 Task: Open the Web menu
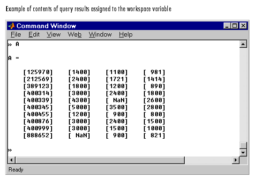coord(75,35)
